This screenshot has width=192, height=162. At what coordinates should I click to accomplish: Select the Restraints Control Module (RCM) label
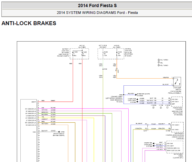tap(175, 136)
